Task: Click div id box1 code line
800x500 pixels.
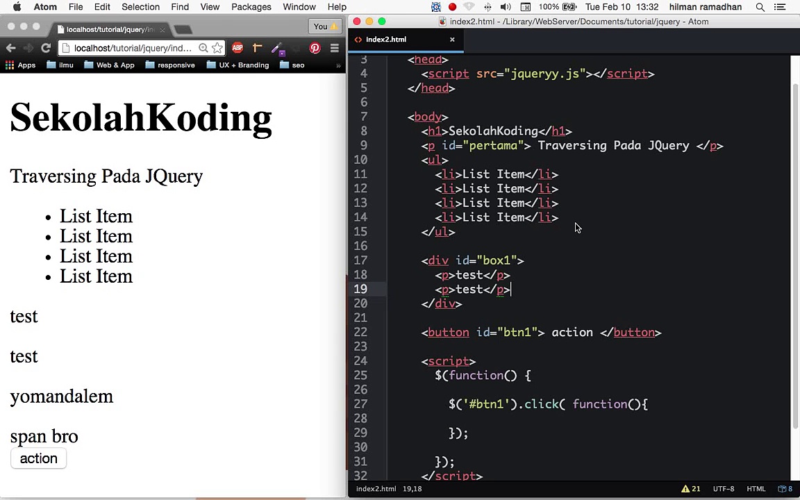Action: [x=472, y=260]
